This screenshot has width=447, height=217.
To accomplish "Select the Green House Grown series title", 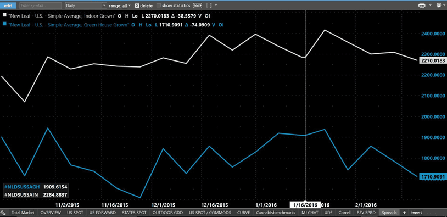I will [69, 25].
